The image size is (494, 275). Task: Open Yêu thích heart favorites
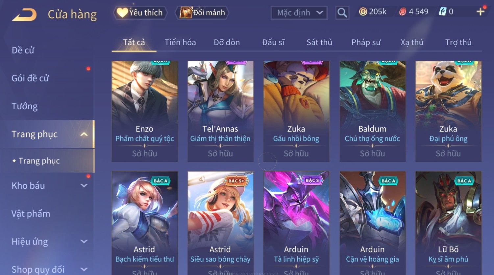140,13
